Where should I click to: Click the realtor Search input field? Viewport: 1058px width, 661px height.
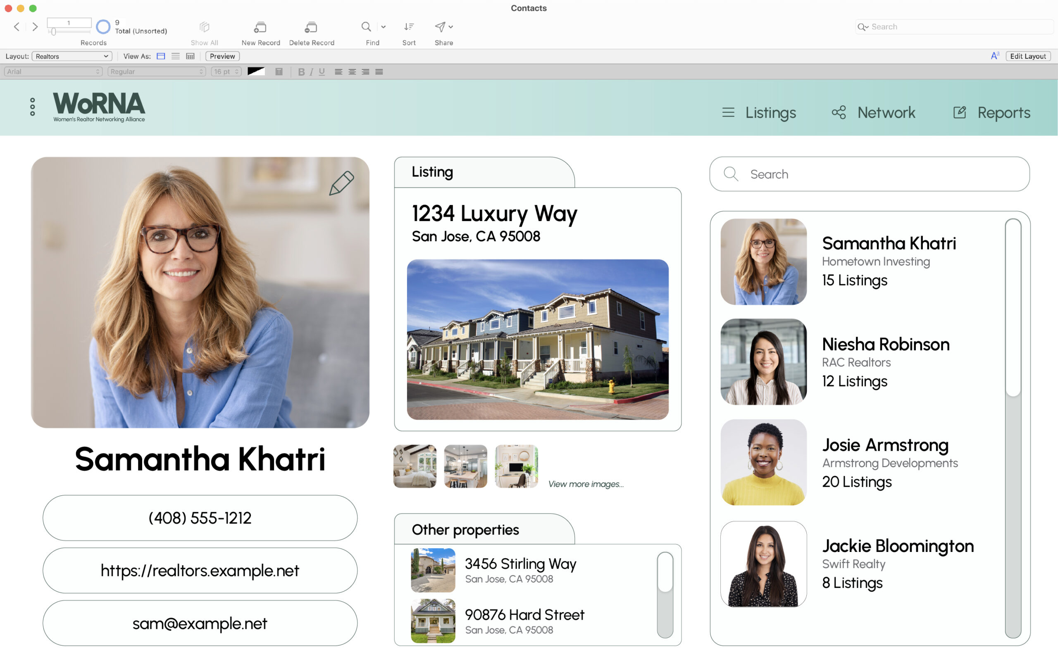pos(869,174)
